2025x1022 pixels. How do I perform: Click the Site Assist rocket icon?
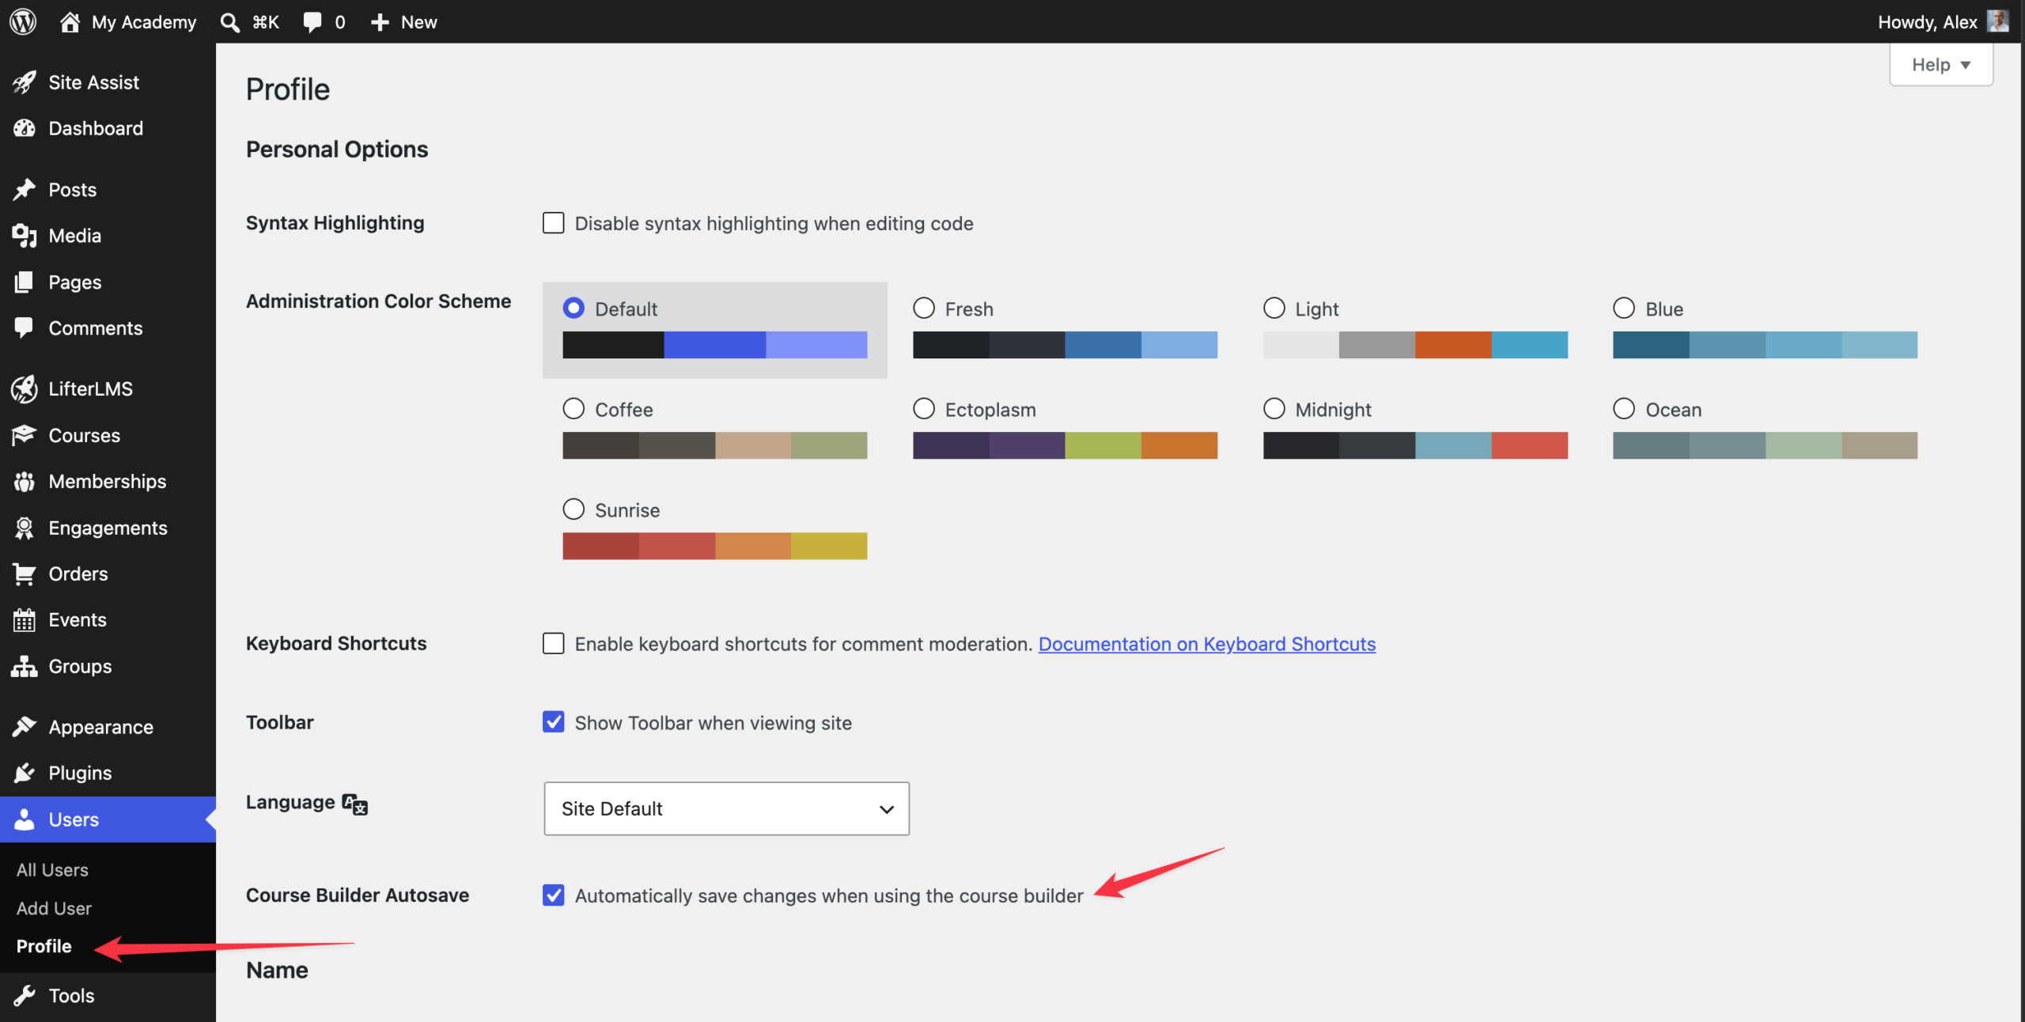pos(25,82)
